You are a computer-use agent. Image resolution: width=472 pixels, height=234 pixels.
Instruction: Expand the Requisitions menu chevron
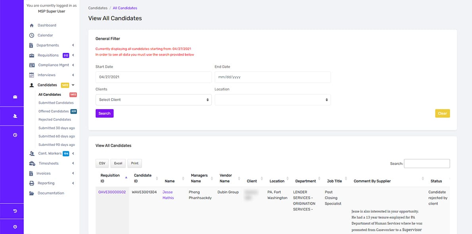point(73,55)
